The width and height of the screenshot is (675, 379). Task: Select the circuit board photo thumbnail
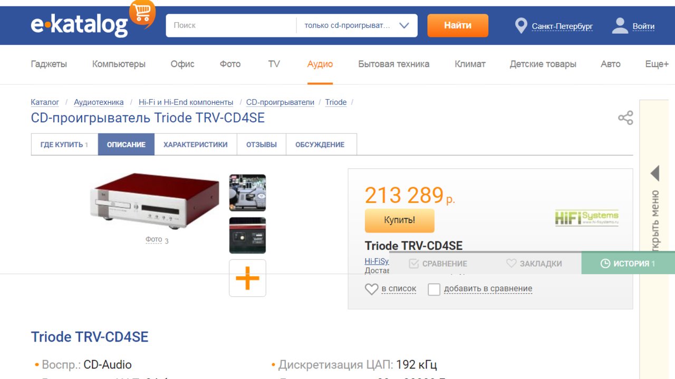tap(247, 193)
